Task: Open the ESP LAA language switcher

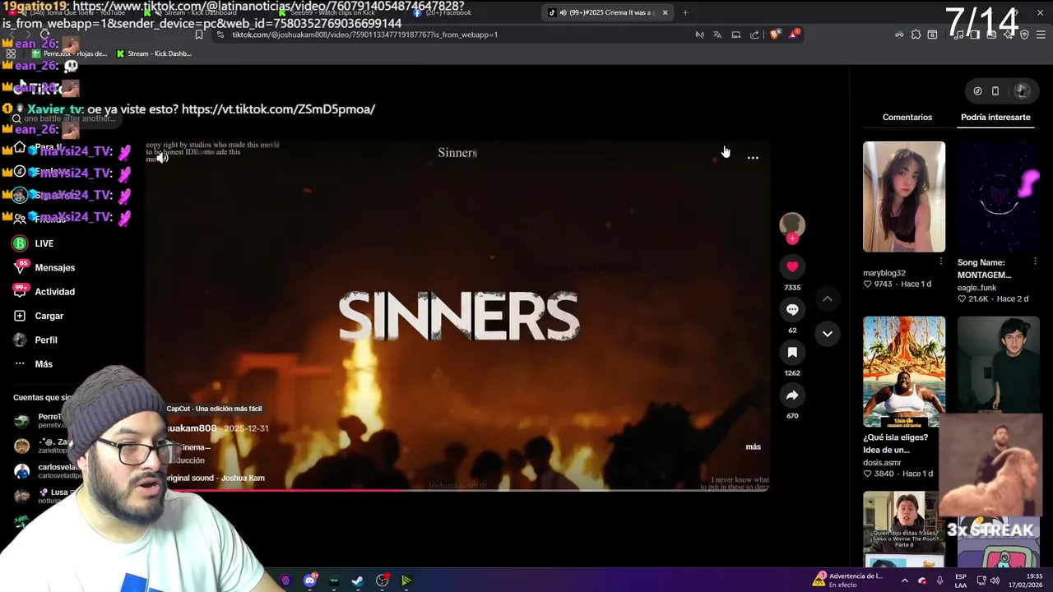Action: 961,580
